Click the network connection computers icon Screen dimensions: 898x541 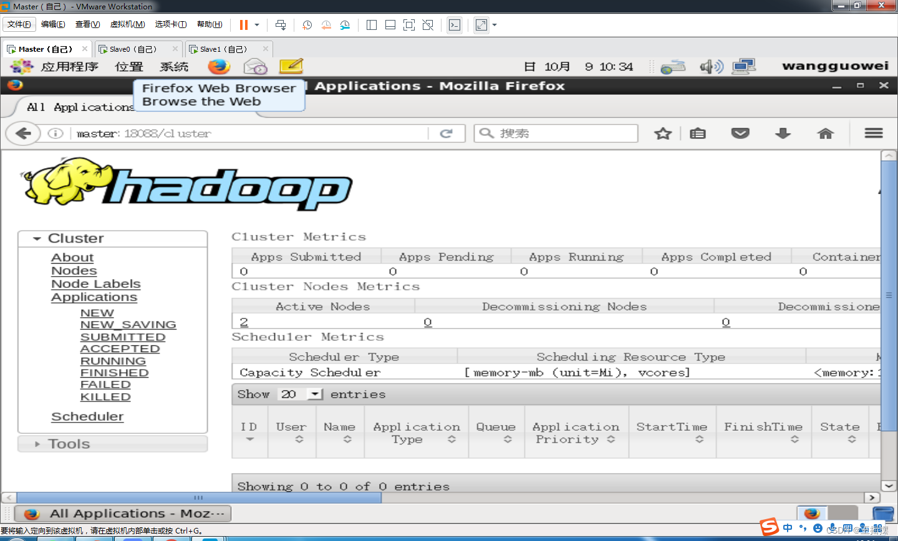(x=744, y=67)
